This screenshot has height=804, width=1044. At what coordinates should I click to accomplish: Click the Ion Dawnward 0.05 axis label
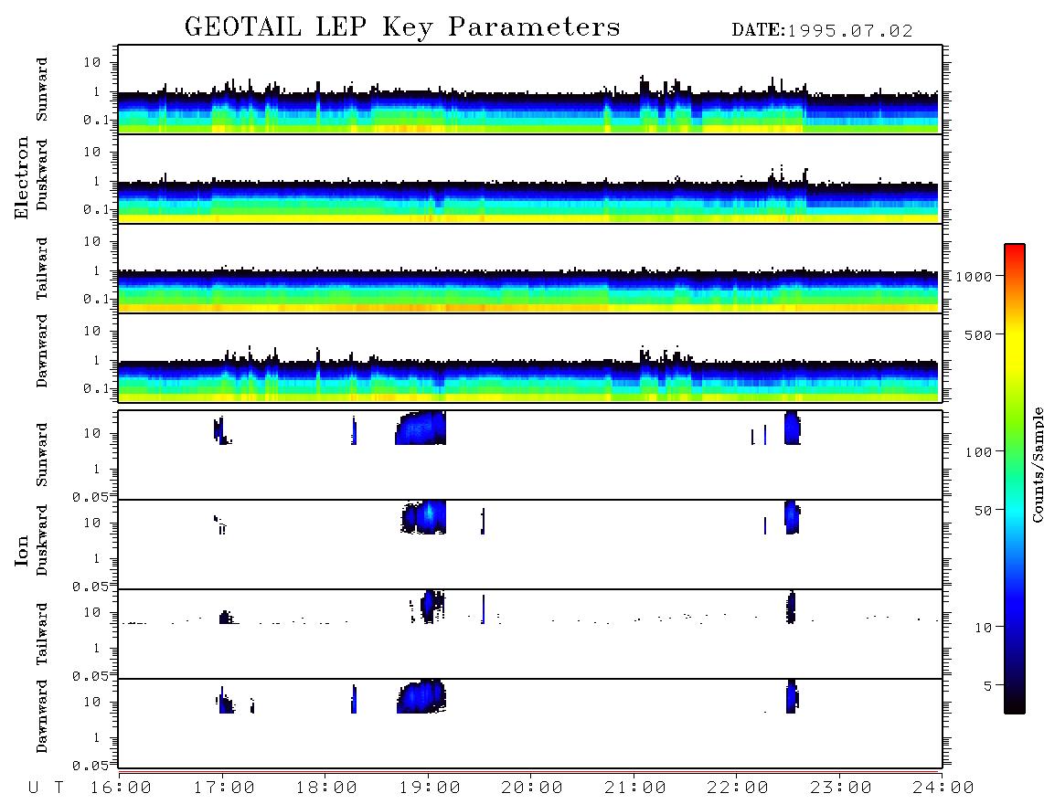(x=90, y=766)
